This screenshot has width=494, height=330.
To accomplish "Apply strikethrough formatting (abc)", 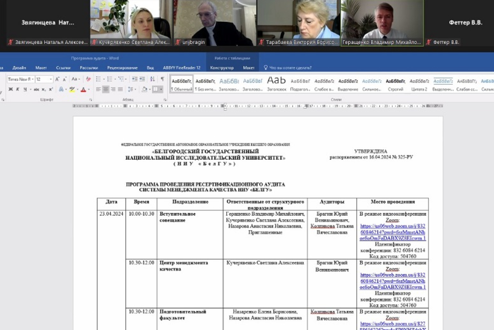I will coord(36,90).
